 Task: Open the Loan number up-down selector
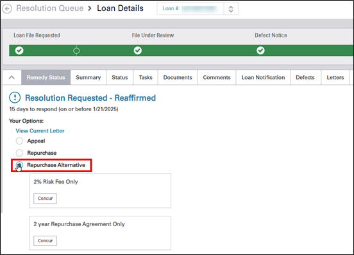tap(231, 9)
